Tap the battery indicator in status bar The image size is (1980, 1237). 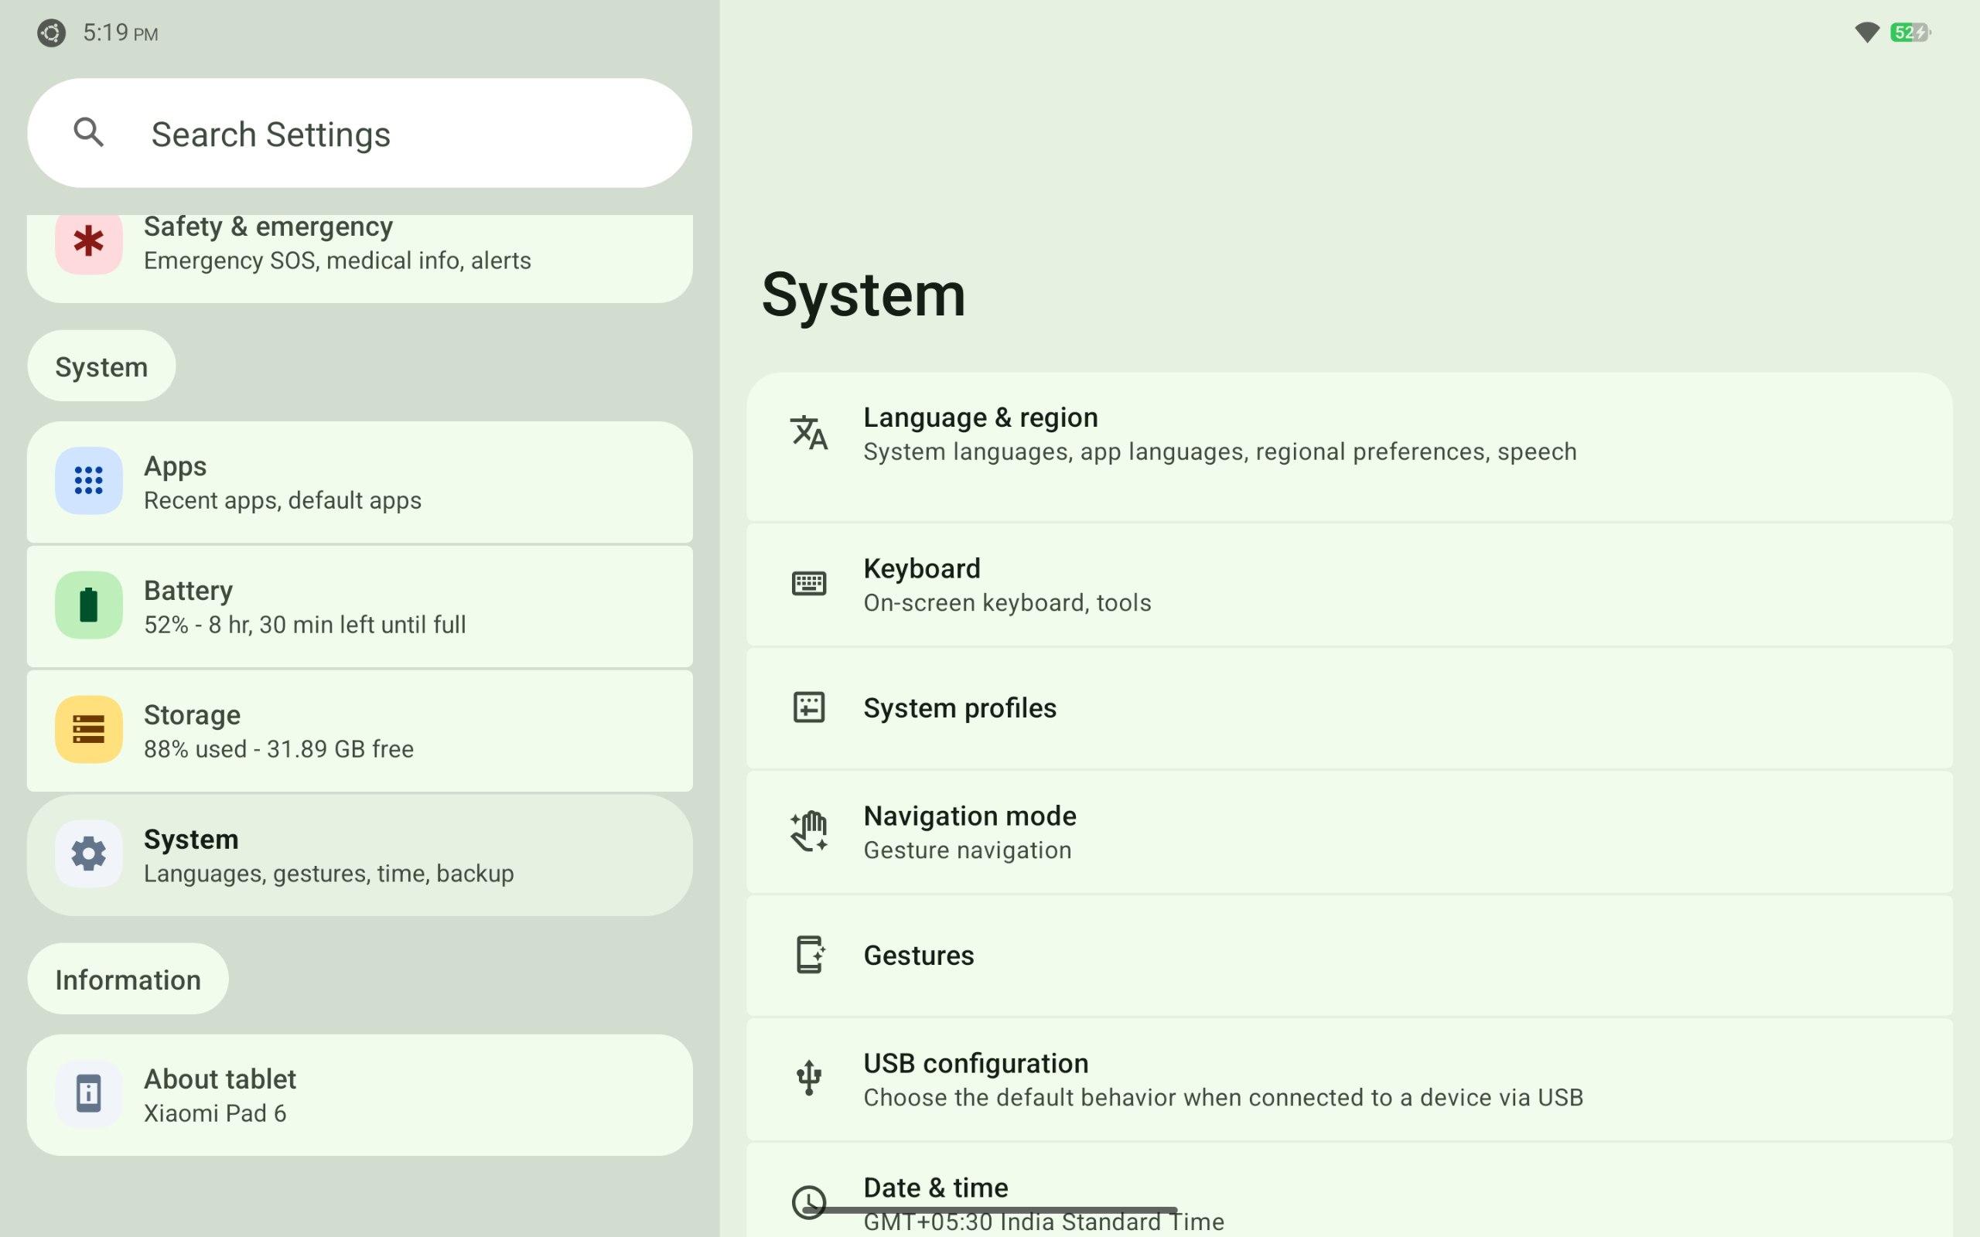1910,32
